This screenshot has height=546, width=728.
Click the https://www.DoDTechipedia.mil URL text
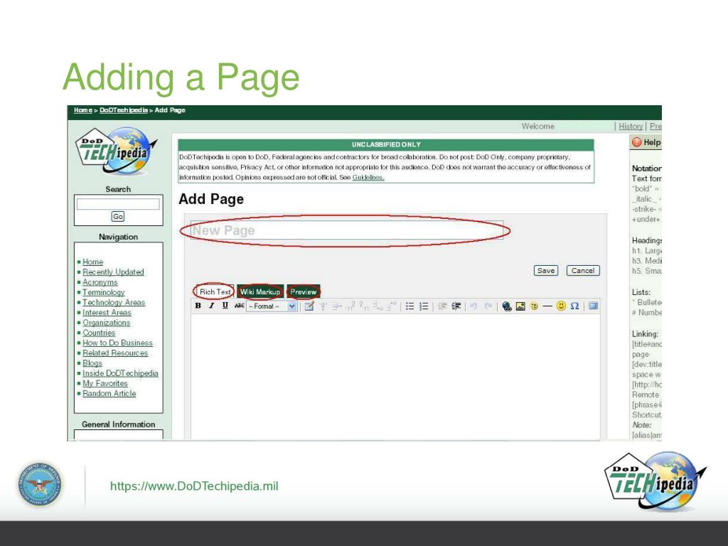coord(194,486)
